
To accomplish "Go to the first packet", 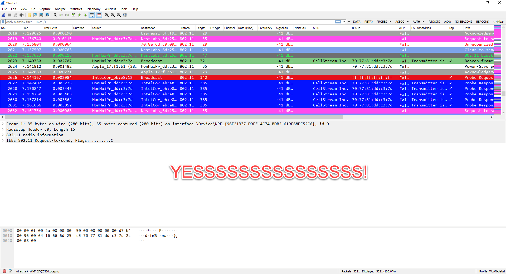I will pyautogui.click(x=79, y=15).
